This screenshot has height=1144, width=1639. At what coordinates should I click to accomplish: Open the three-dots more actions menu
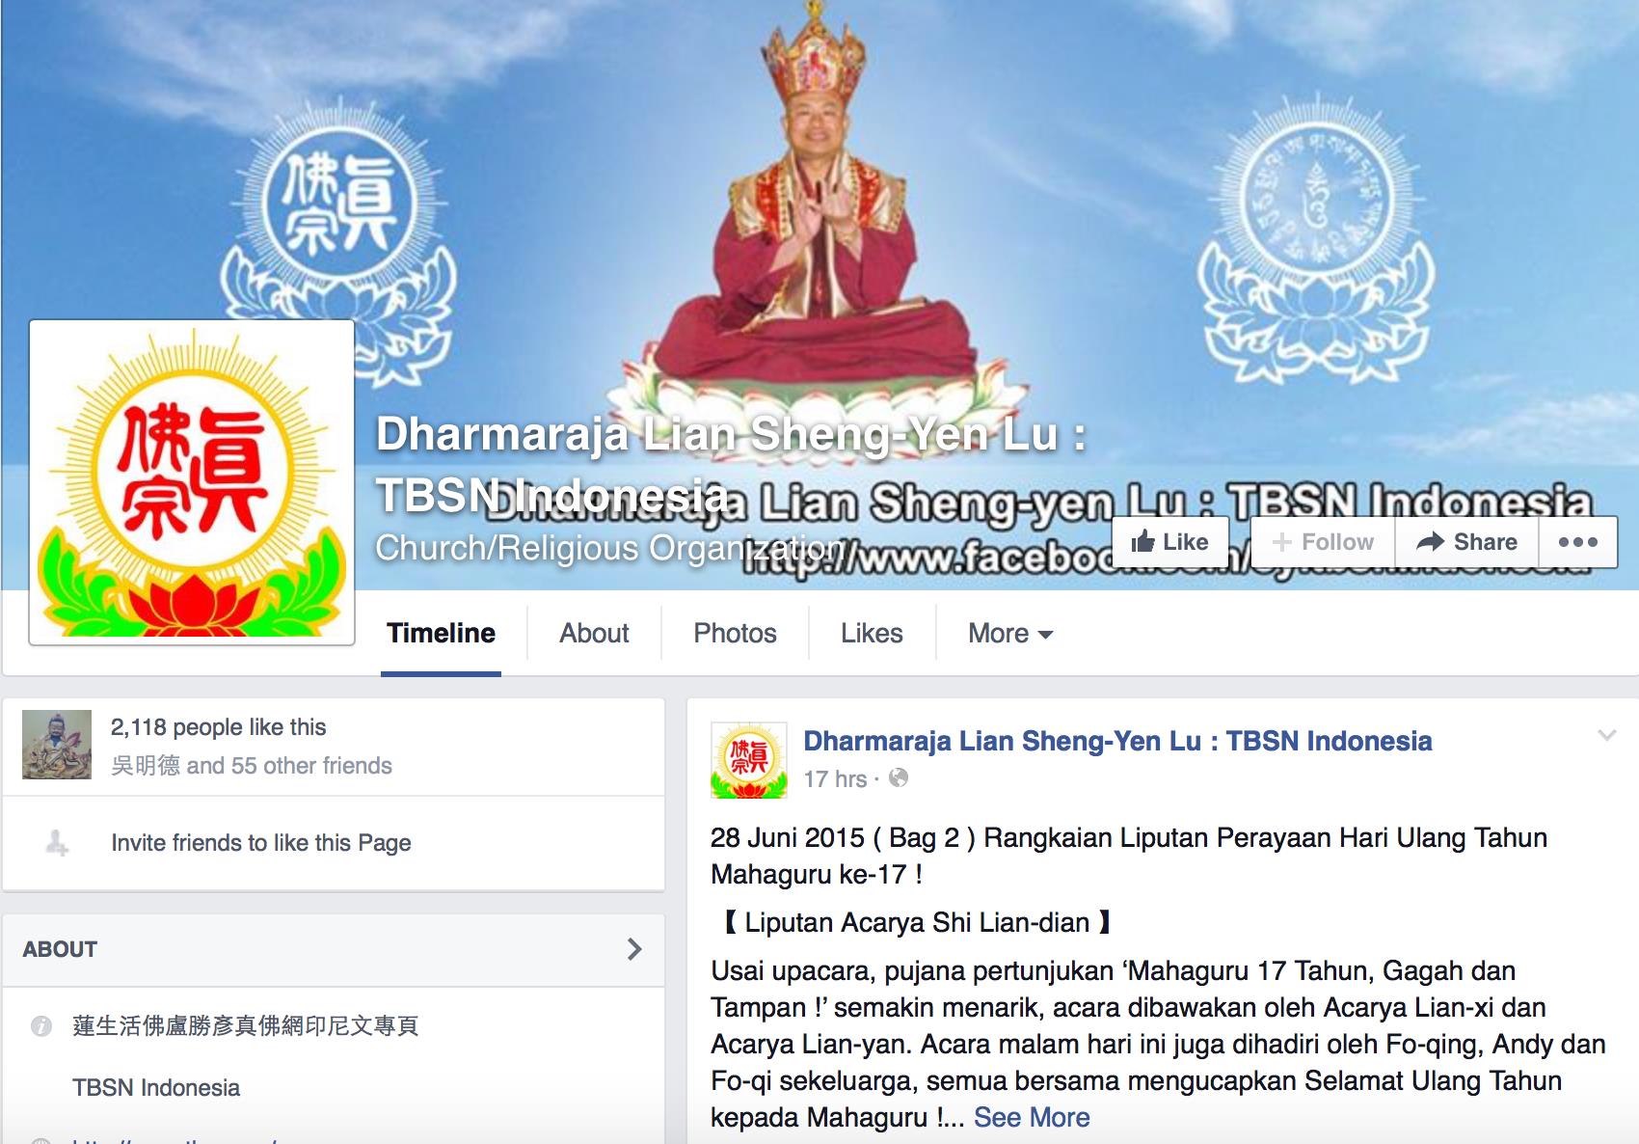(x=1577, y=542)
